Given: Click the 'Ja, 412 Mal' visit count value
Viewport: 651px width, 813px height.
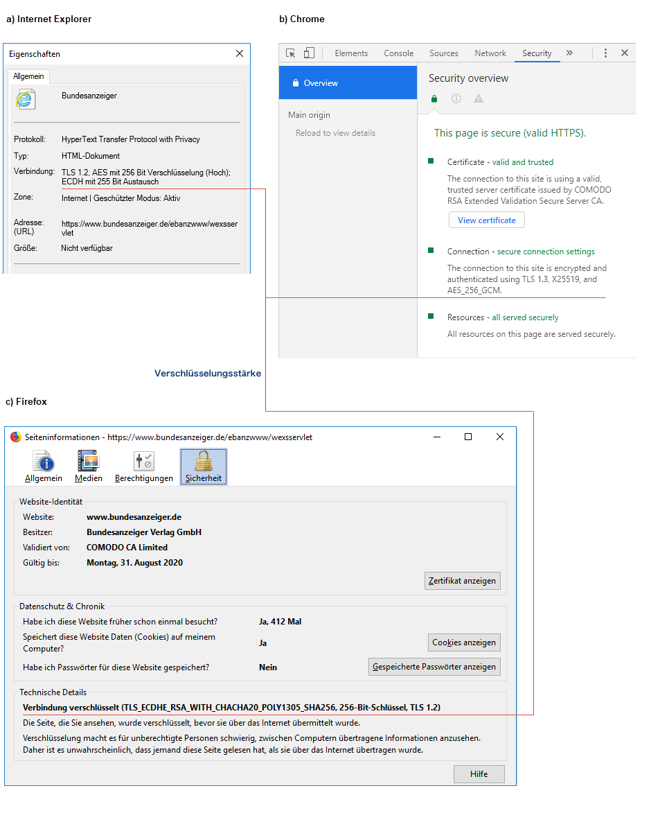Looking at the screenshot, I should tap(280, 622).
